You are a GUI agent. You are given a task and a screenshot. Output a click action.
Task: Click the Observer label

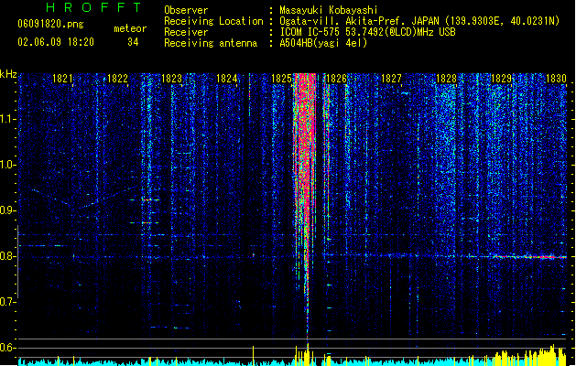[186, 10]
